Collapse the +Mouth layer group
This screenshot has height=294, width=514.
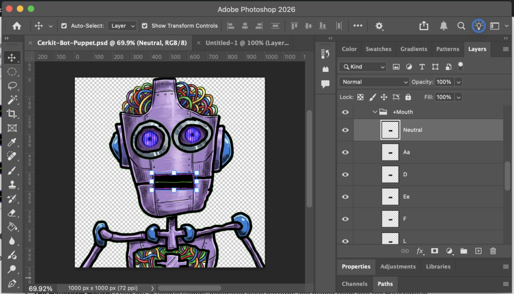374,112
